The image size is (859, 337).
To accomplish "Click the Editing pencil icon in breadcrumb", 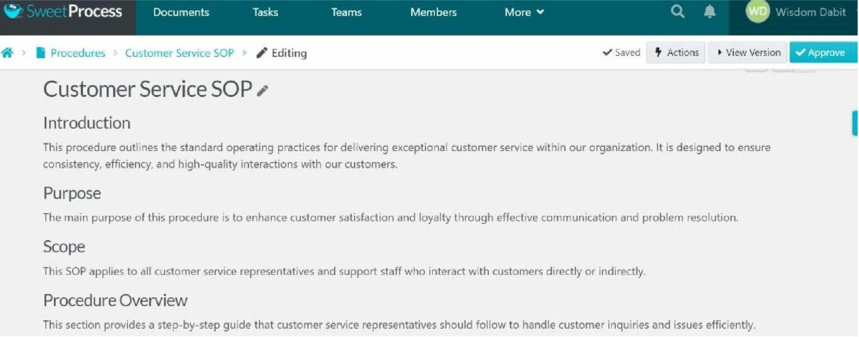I will coord(262,53).
